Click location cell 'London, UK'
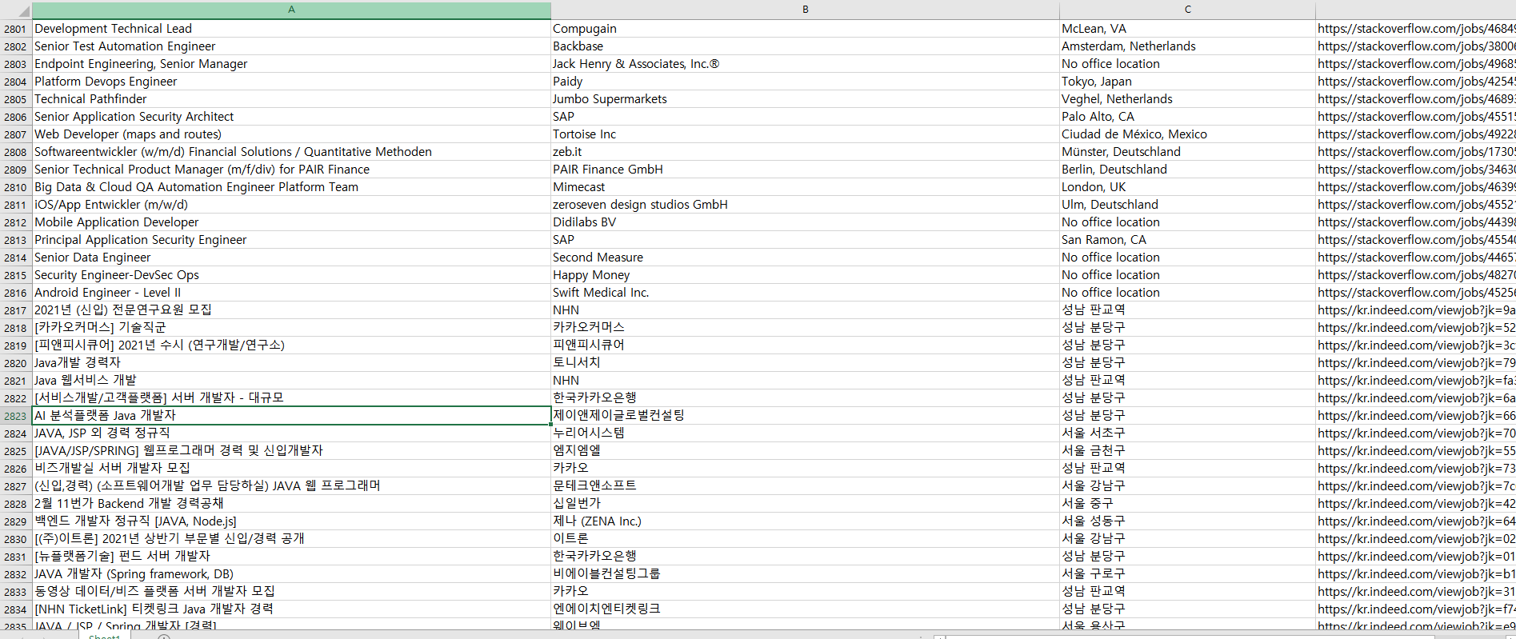 [1187, 187]
